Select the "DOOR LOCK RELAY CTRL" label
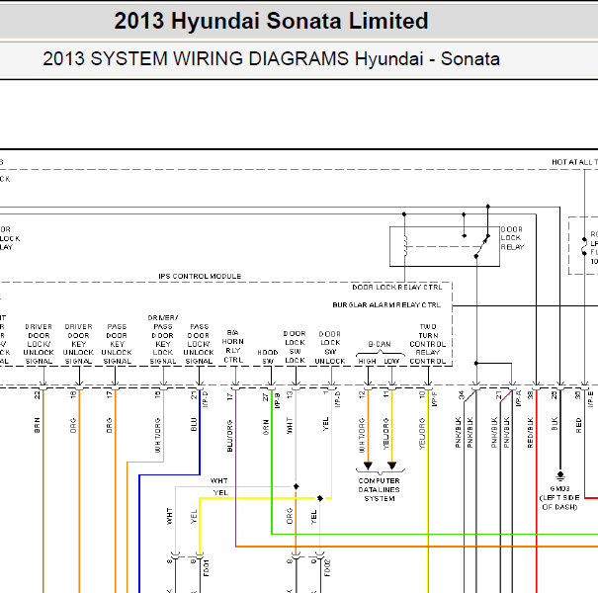Screen dimensions: 598x593 [x=397, y=288]
